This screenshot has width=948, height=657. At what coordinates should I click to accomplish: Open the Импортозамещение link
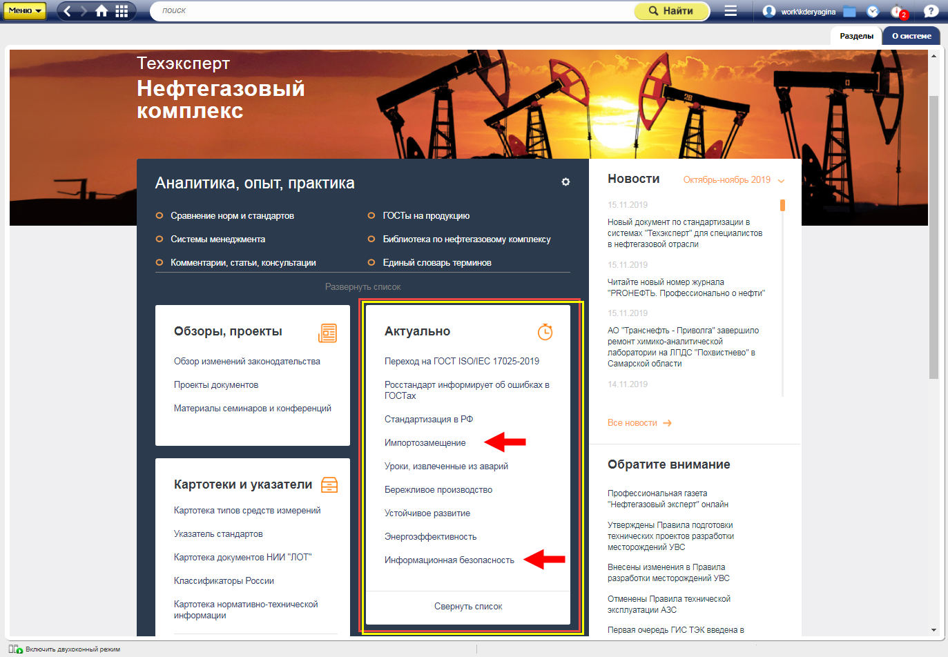click(425, 443)
